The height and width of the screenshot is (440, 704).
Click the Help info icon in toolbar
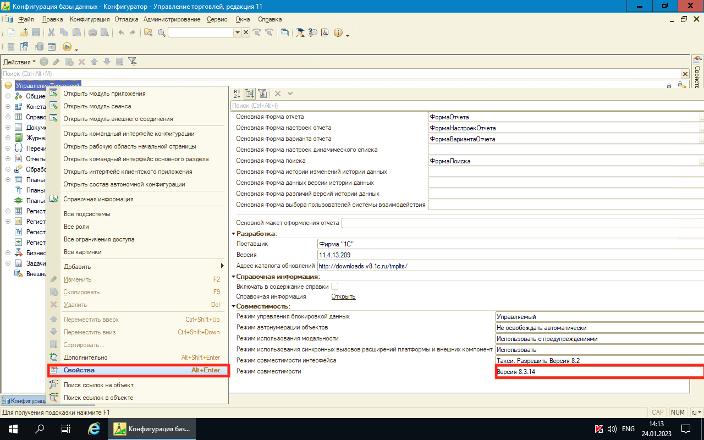coord(338,32)
